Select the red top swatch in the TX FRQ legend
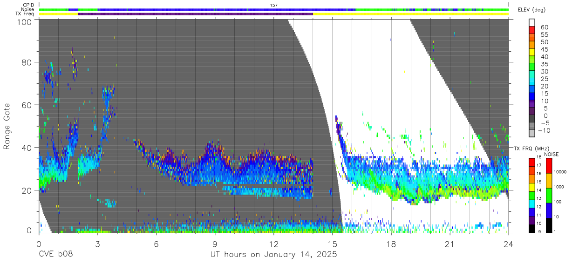572x264 pixels. pos(531,162)
